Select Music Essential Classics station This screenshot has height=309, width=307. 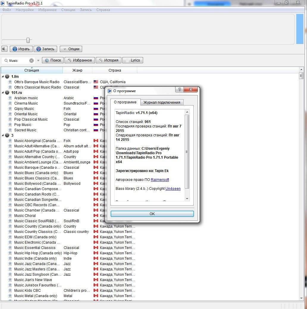coord(35,248)
